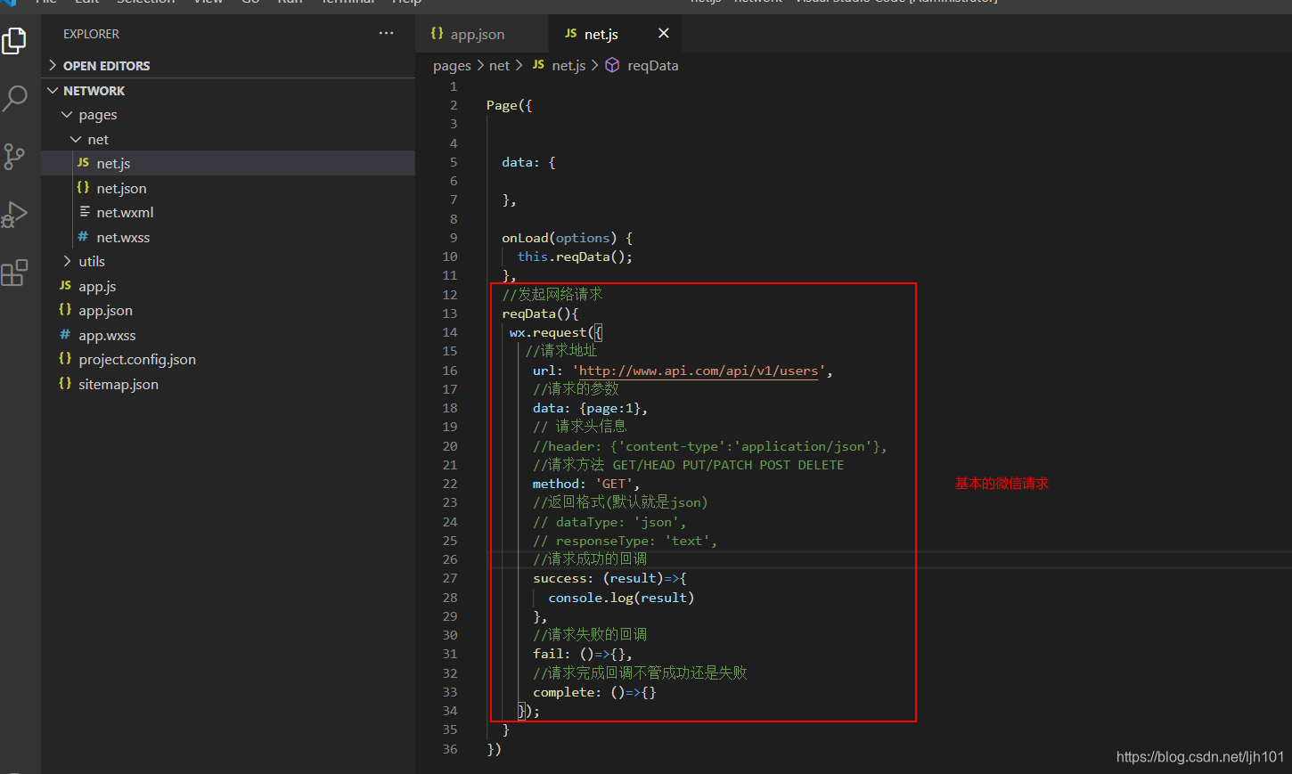Click the fail: ()=>{} line

583,654
